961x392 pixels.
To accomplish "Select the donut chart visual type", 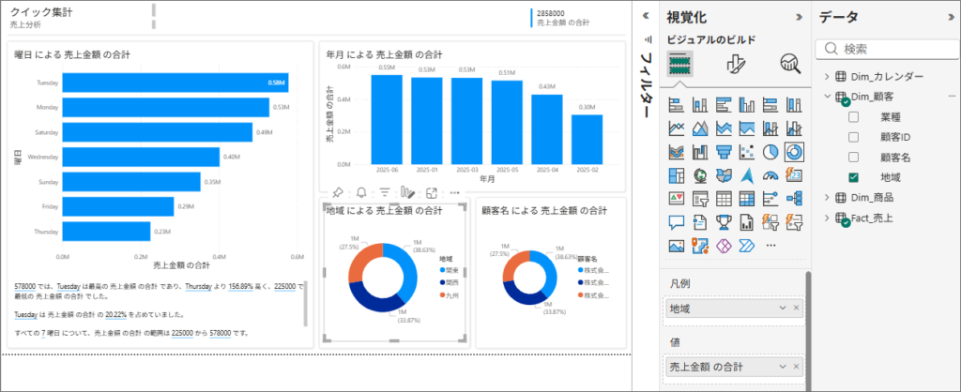I will 794,151.
